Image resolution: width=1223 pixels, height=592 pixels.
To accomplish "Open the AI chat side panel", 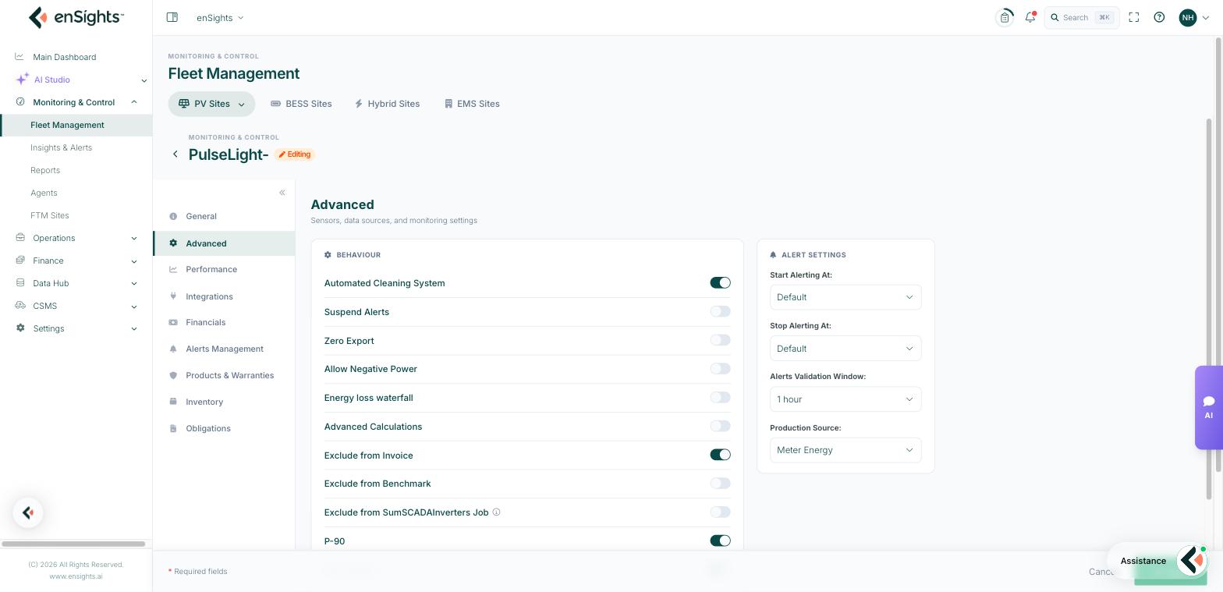I will pos(1208,407).
